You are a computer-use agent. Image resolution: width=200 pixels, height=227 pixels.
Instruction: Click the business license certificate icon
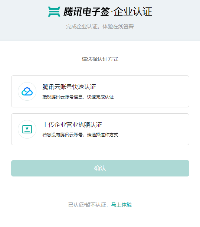pos(27,129)
